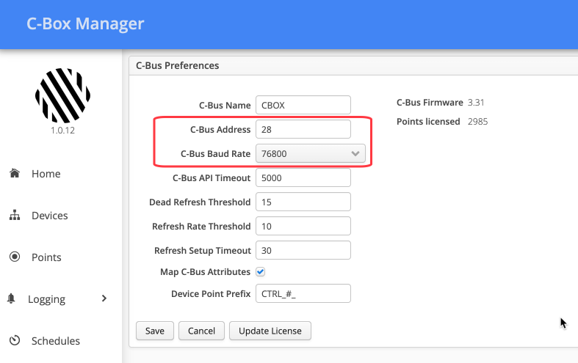Viewport: 578px width, 363px height.
Task: Select the Points menu item
Action: click(46, 257)
